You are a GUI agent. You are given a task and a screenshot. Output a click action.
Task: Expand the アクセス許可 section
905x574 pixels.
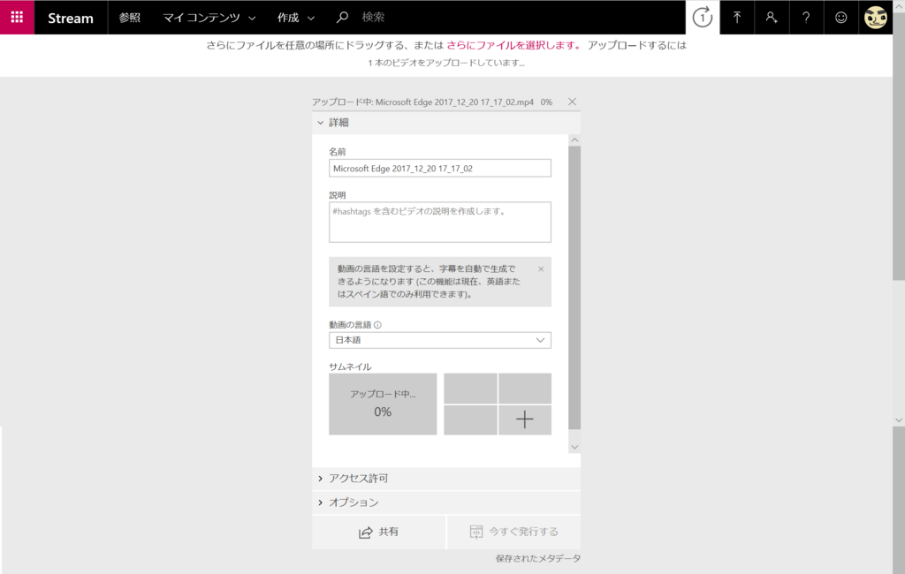(446, 479)
